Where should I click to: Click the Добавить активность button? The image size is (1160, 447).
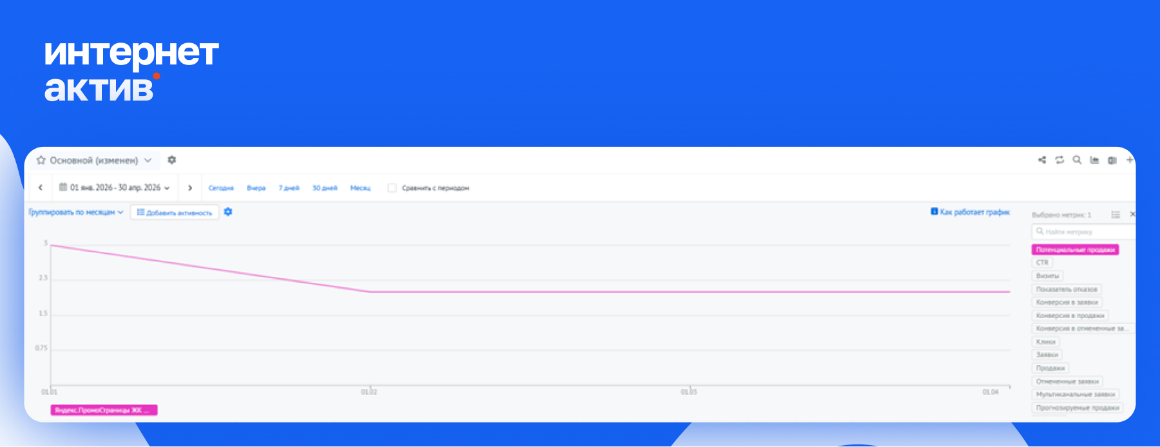pos(175,213)
